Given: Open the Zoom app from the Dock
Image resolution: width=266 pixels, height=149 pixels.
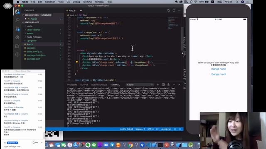Looking at the screenshot, I should point(106,145).
